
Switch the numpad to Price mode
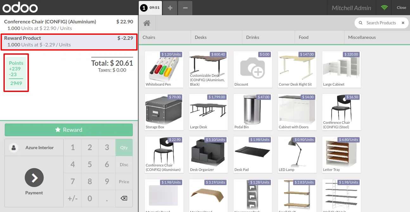click(x=124, y=182)
